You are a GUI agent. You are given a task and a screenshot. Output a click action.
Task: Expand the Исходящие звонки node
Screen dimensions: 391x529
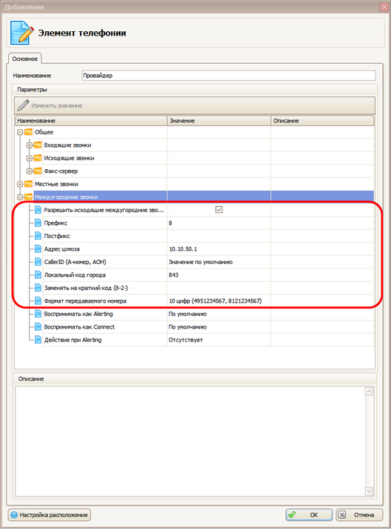pyautogui.click(x=30, y=158)
